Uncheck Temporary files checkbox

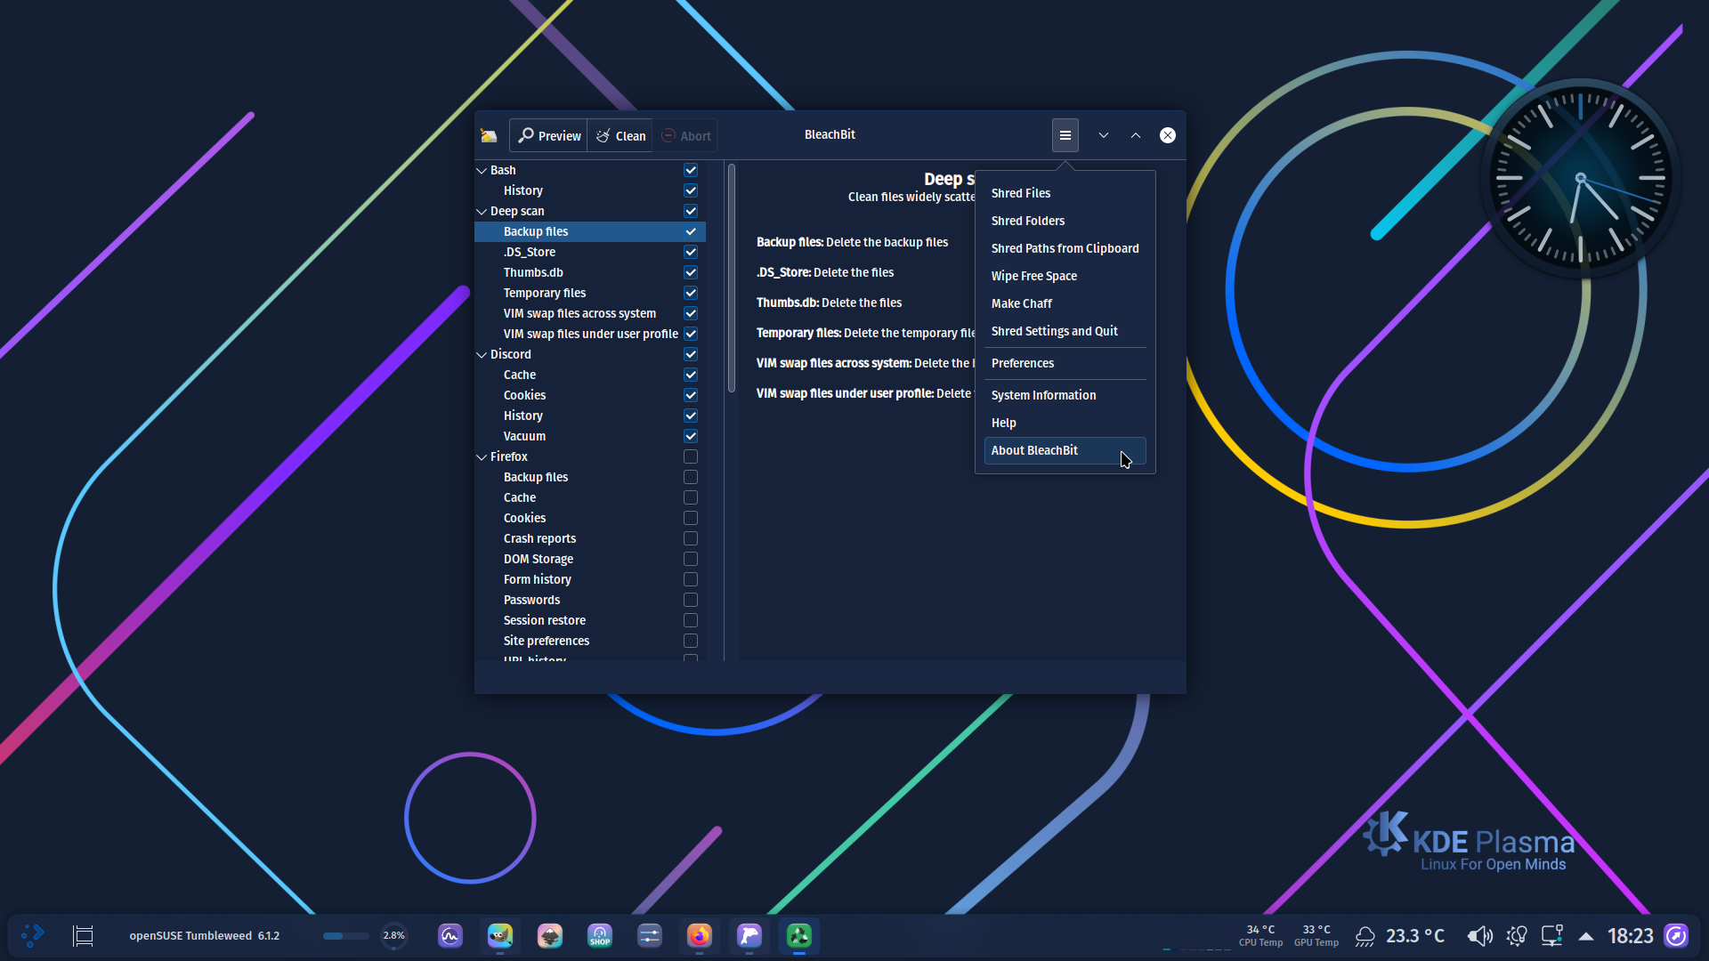[691, 293]
